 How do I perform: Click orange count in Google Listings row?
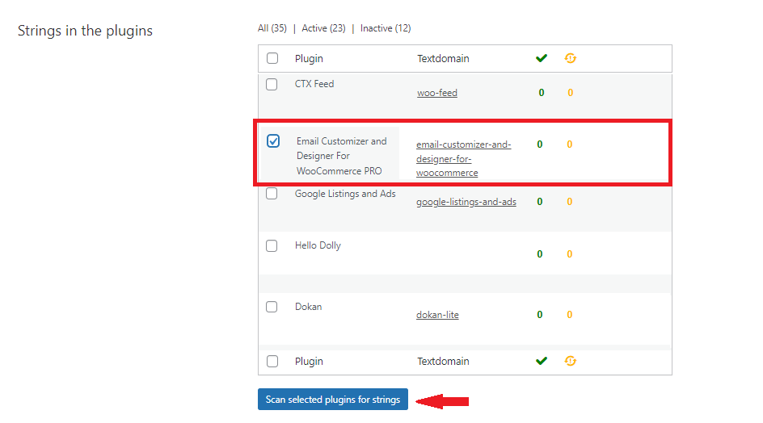(569, 201)
